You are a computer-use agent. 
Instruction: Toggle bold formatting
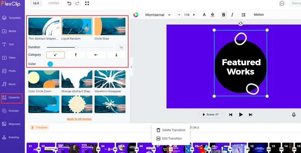tap(224, 15)
